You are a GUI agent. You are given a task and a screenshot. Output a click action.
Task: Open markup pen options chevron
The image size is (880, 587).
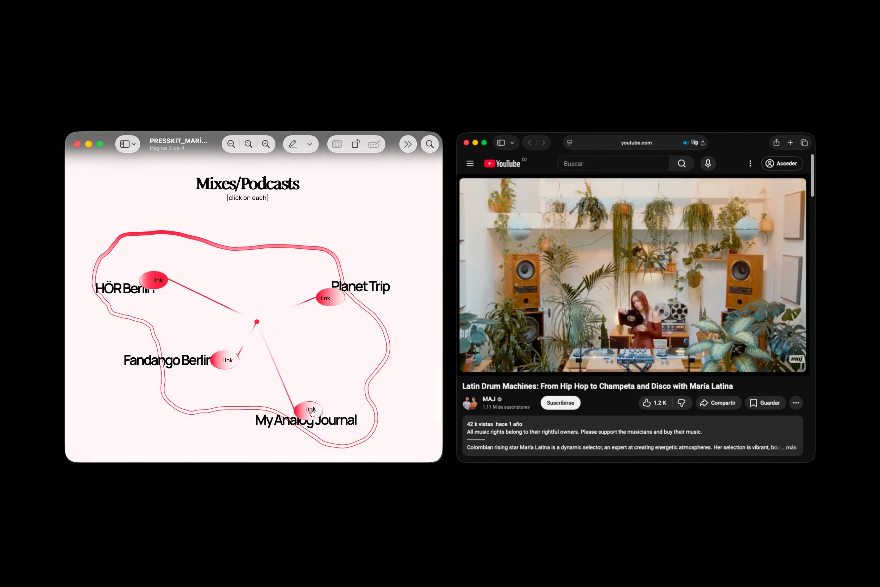pyautogui.click(x=309, y=144)
